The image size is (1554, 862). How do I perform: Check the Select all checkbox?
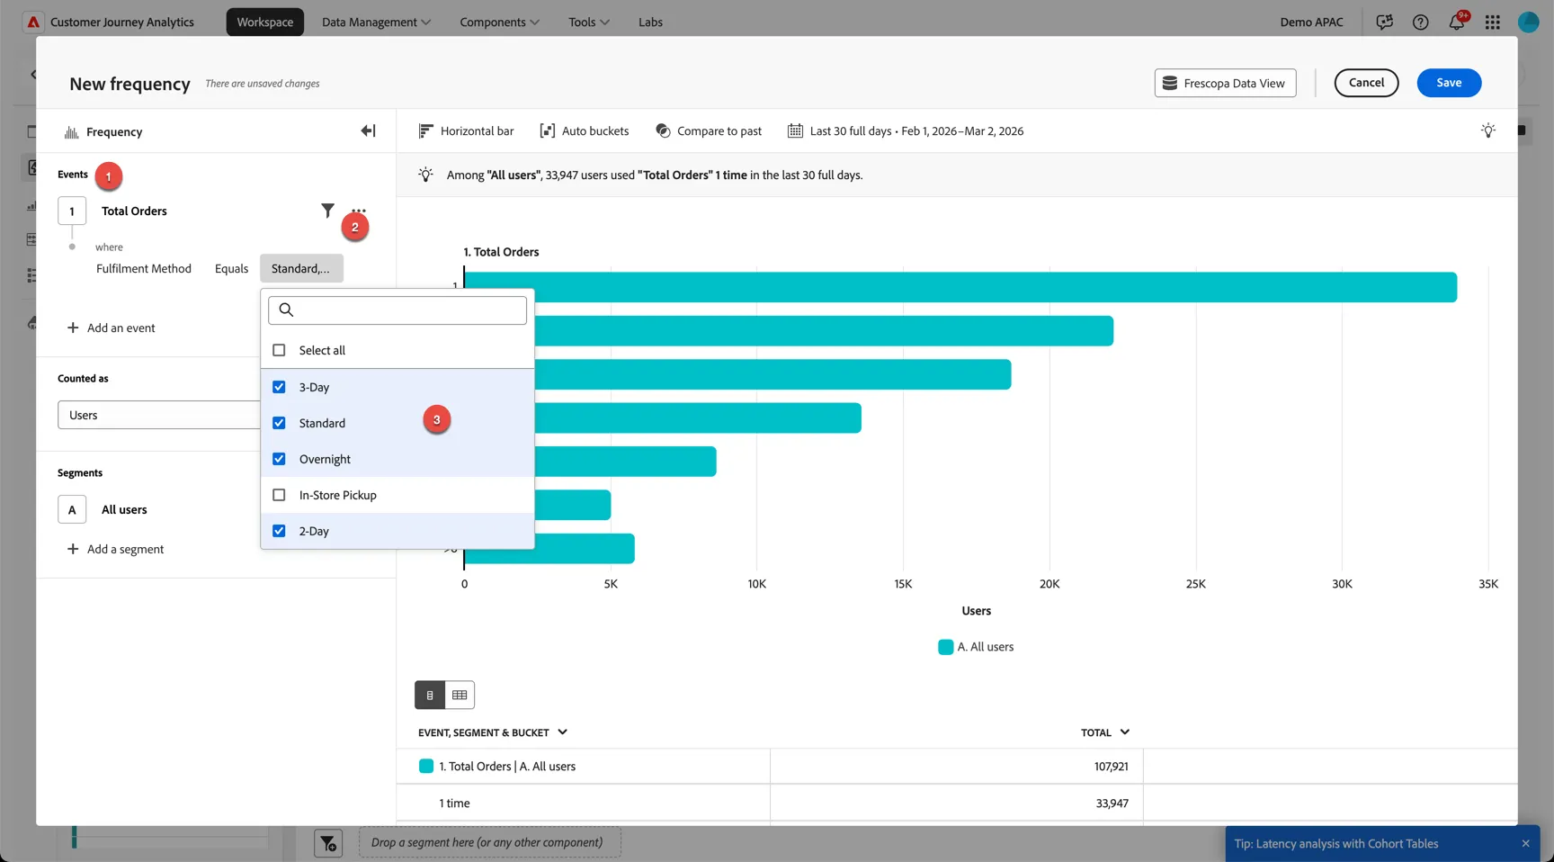[279, 350]
